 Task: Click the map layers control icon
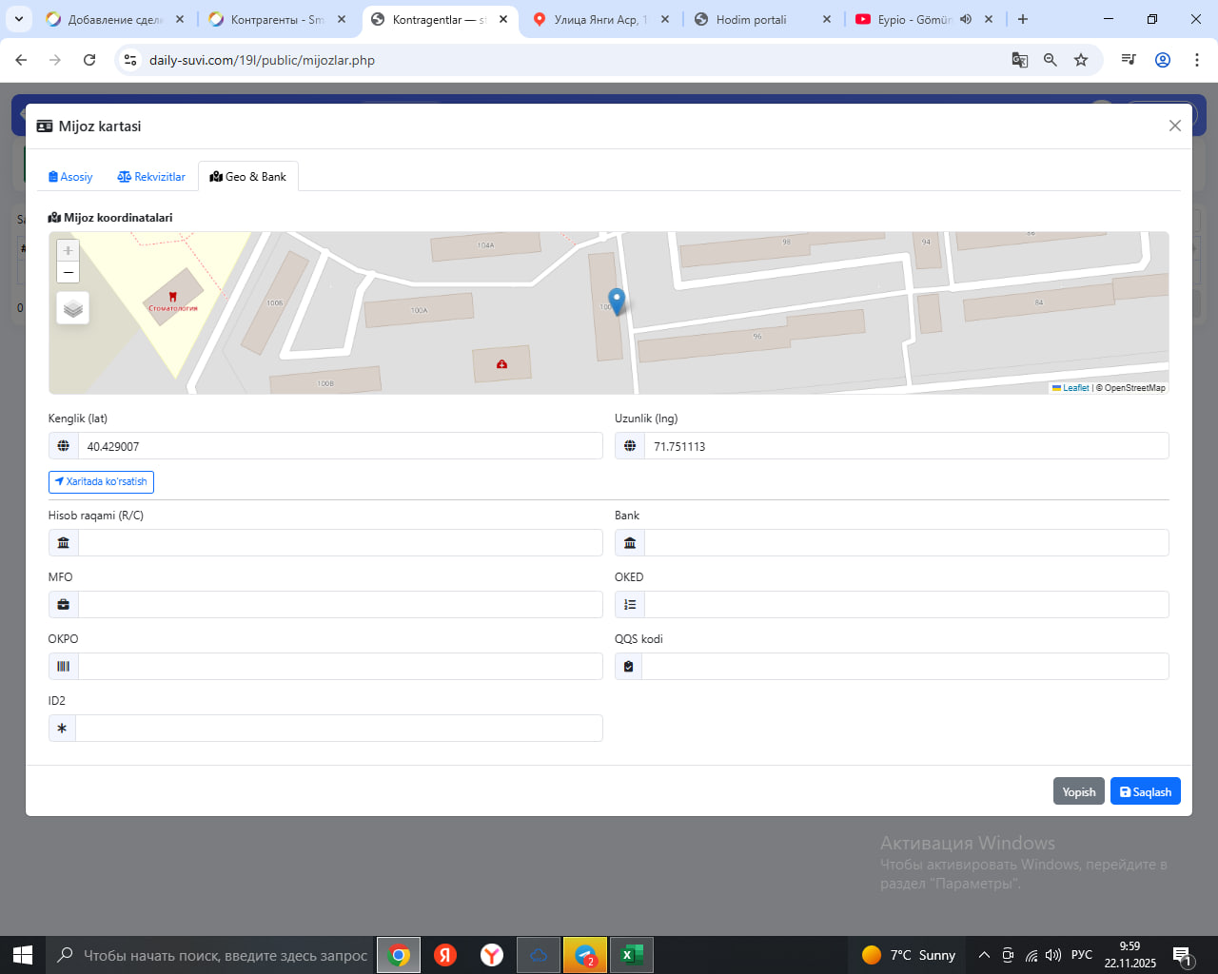click(x=73, y=309)
